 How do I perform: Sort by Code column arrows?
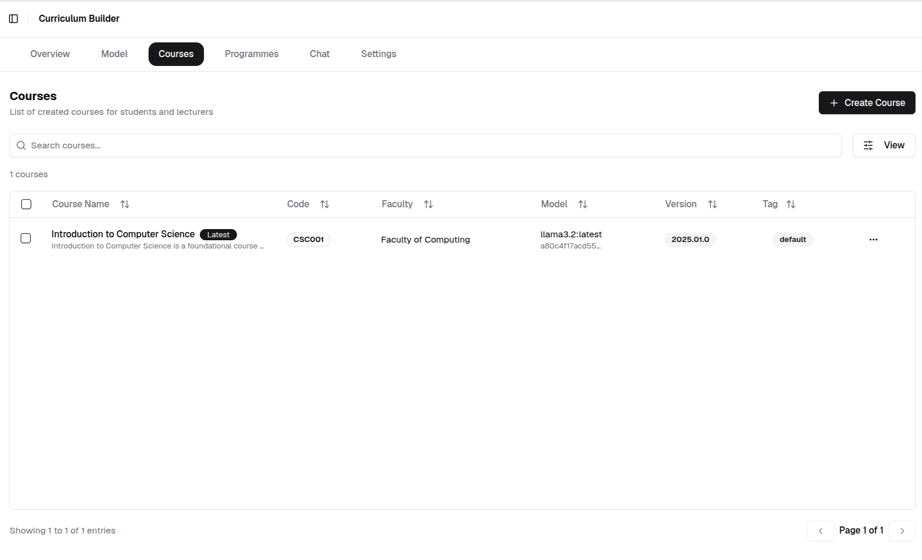(x=324, y=204)
